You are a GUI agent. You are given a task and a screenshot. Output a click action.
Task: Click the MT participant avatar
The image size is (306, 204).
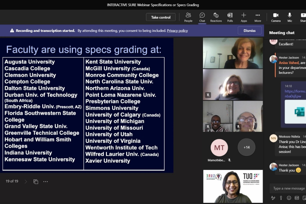point(219,148)
